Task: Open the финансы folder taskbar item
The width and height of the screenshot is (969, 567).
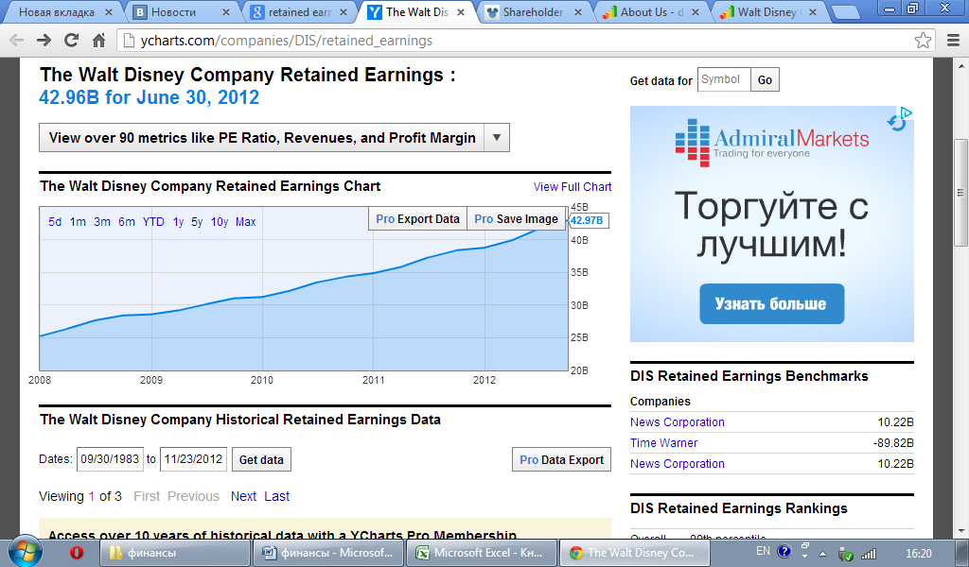Action: 174,553
